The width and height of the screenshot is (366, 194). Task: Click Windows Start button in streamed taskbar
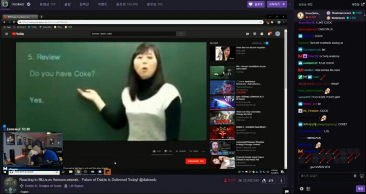click(5, 172)
